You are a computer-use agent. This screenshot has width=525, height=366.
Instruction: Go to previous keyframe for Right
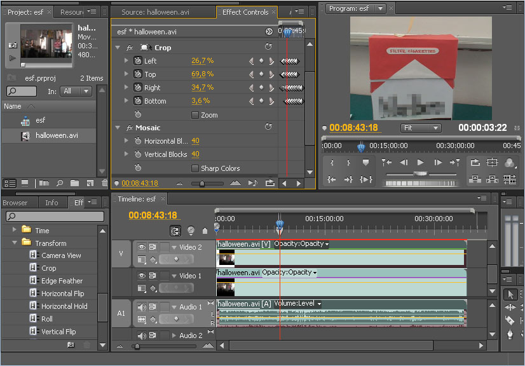[252, 88]
